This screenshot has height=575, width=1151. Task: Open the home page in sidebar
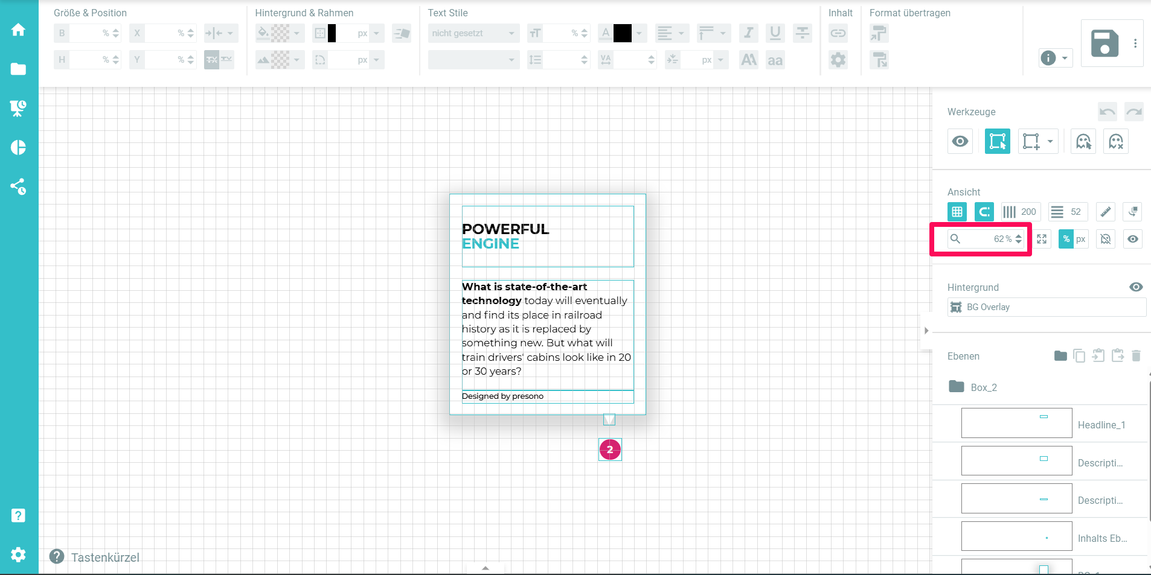point(18,30)
